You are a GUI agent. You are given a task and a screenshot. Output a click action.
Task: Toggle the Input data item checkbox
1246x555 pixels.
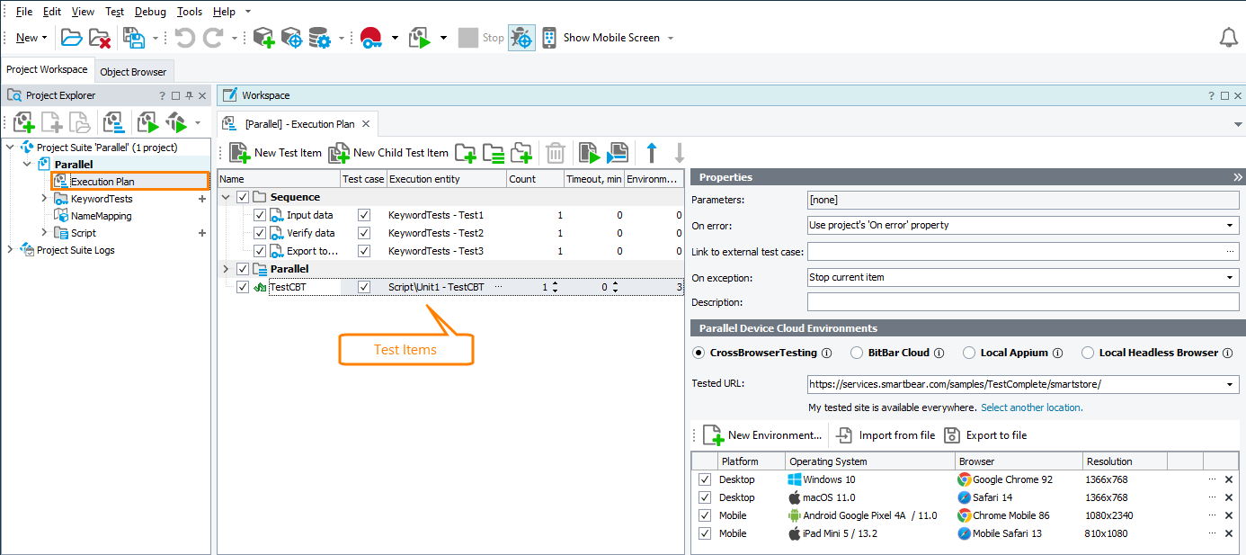point(260,215)
